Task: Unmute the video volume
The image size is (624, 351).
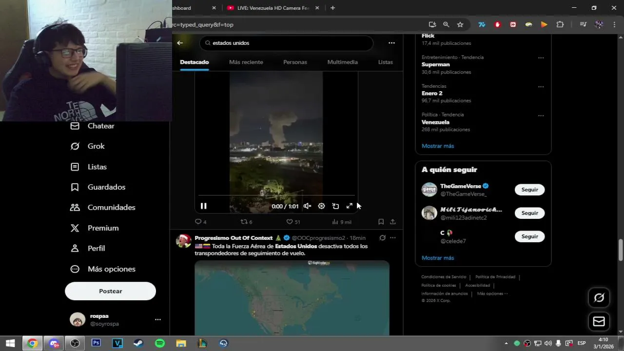Action: tap(307, 206)
